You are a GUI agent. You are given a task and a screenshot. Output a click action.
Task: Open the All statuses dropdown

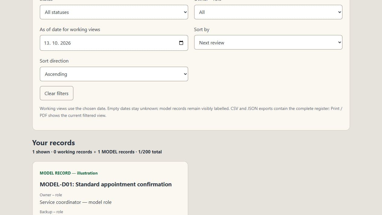click(114, 12)
